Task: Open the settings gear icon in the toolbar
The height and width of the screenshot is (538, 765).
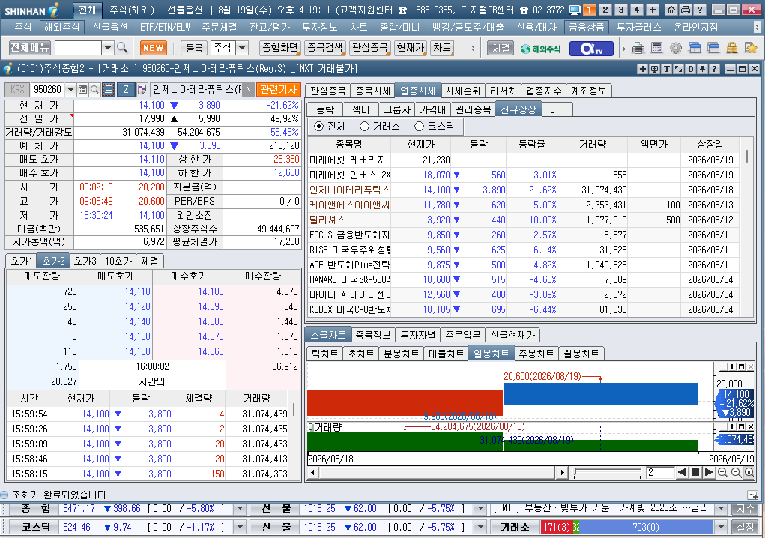Action: pos(676,48)
